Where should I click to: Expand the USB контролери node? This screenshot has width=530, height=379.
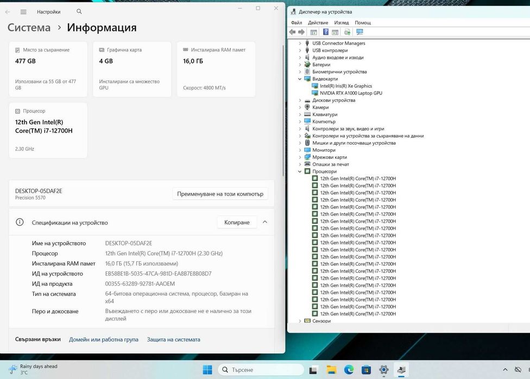(300, 50)
